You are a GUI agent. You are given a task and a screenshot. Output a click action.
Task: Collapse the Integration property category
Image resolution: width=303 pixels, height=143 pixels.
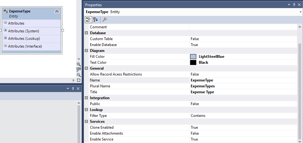(86, 98)
